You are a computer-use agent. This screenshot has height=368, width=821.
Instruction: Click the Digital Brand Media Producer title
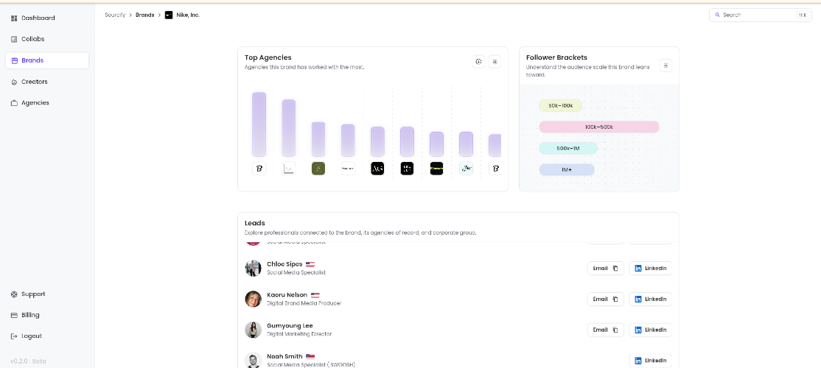[304, 303]
